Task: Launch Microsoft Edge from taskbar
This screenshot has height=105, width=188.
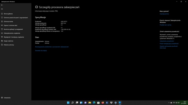Action: pyautogui.click(x=94, y=102)
